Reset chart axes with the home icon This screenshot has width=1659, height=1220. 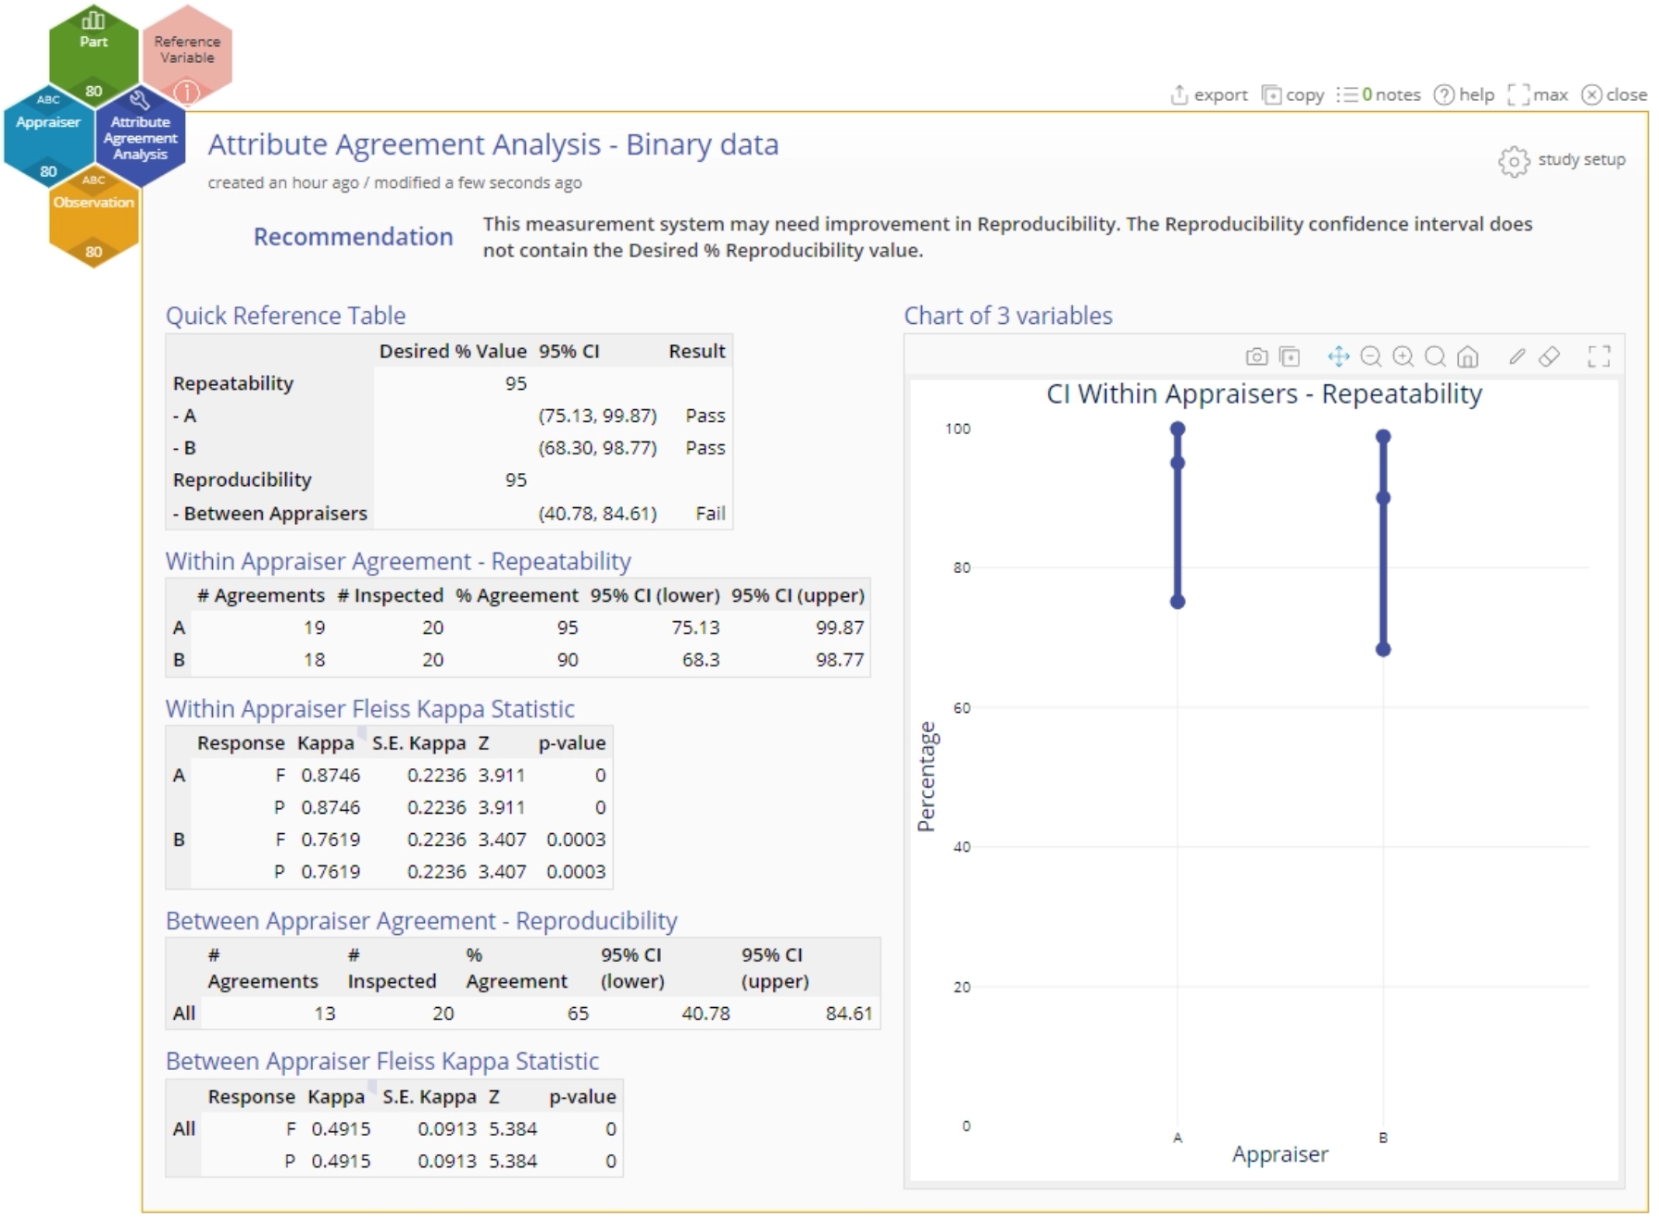[1467, 356]
